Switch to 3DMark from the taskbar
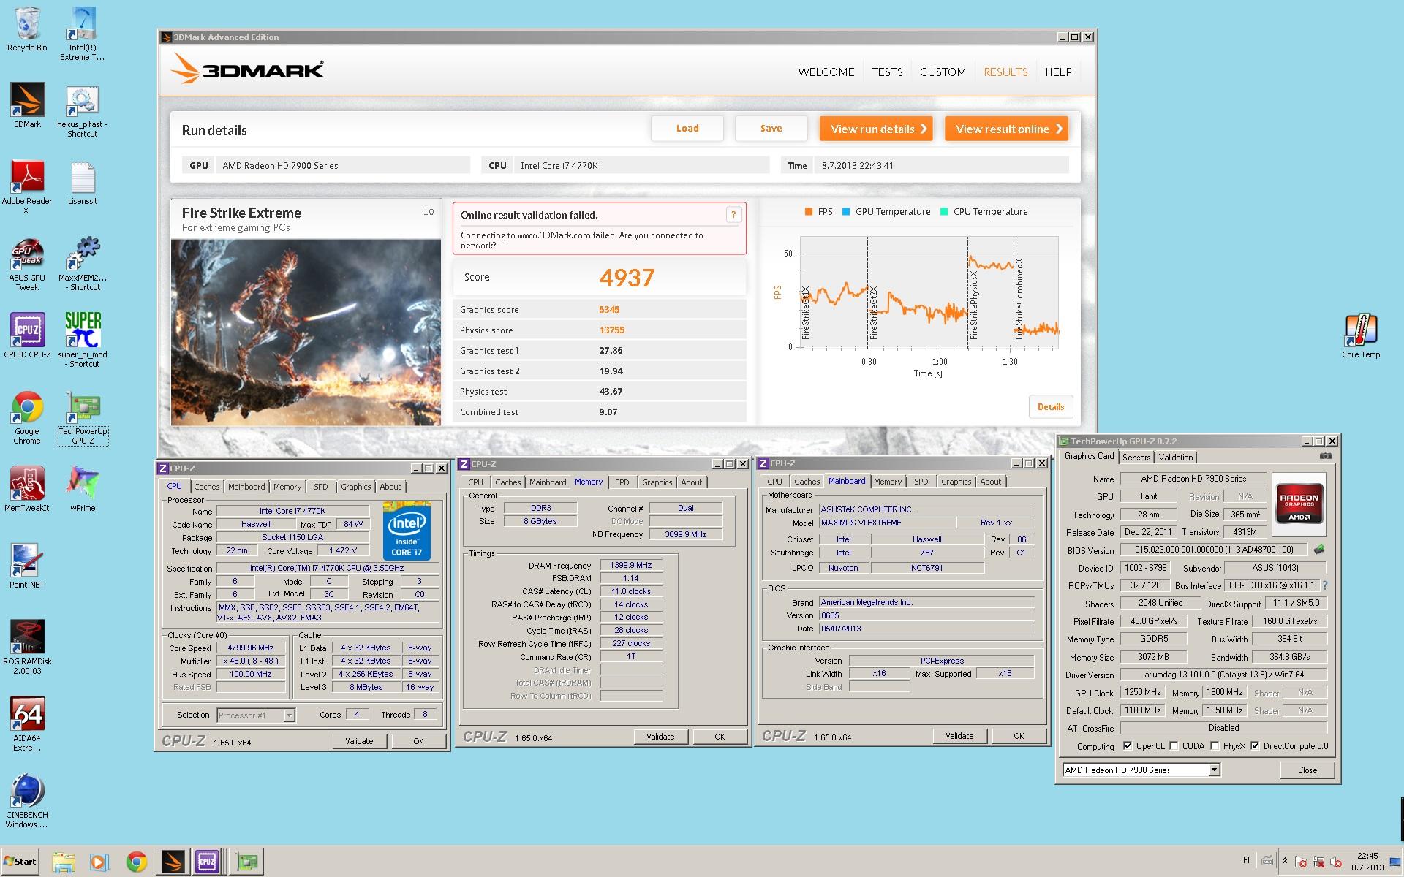 [173, 862]
